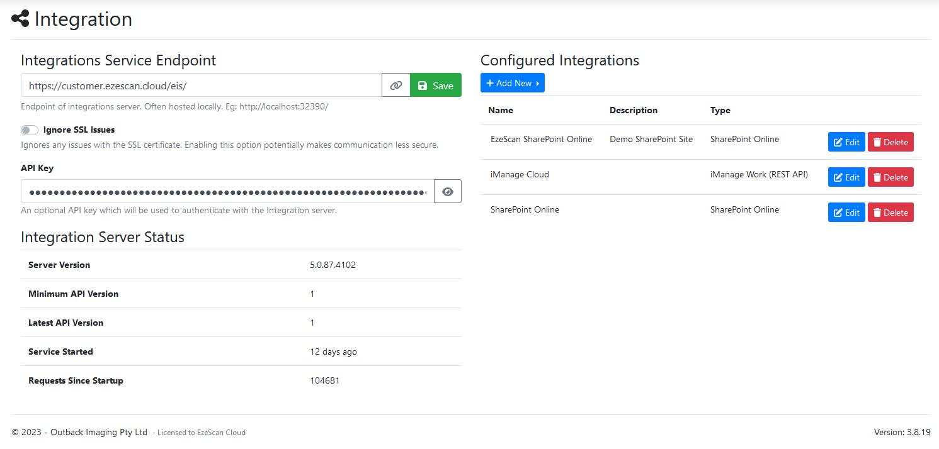This screenshot has height=449, width=939.
Task: Click the API Key password field
Action: [227, 192]
